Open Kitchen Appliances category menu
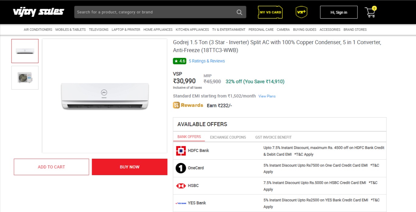Image resolution: width=416 pixels, height=212 pixels. [192, 30]
